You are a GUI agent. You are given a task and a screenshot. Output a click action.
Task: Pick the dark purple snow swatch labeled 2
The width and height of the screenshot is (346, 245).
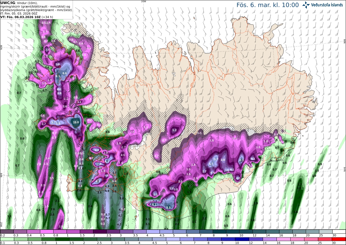pyautogui.click(x=100, y=232)
